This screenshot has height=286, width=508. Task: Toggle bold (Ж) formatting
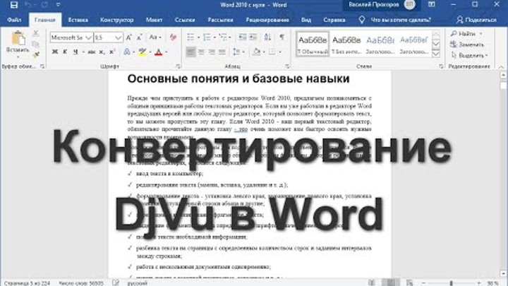point(55,52)
